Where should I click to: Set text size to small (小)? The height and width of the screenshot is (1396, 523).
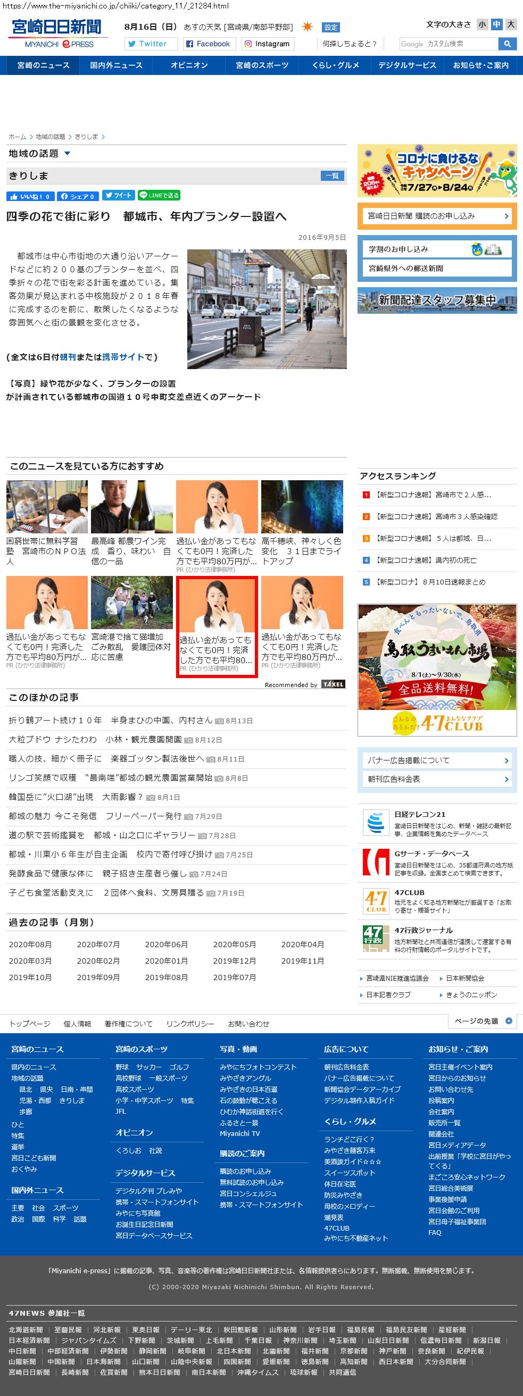pyautogui.click(x=482, y=24)
